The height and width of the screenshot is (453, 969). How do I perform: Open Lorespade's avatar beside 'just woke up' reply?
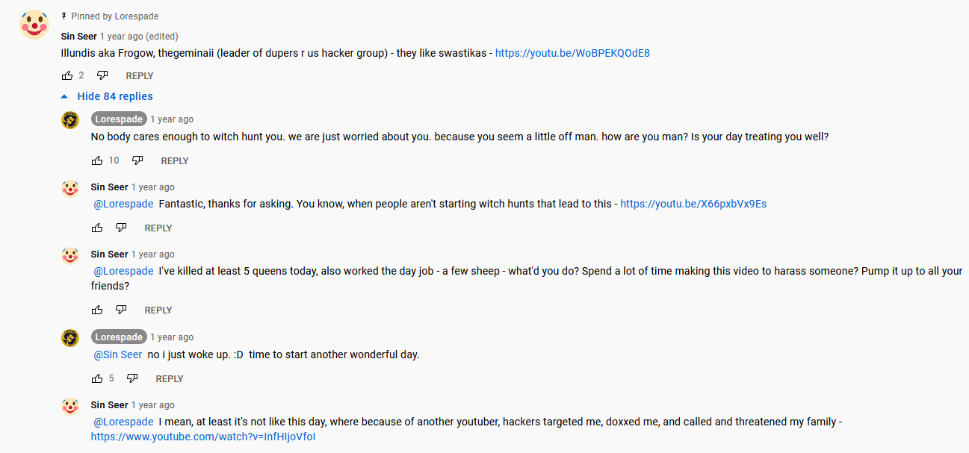(70, 338)
